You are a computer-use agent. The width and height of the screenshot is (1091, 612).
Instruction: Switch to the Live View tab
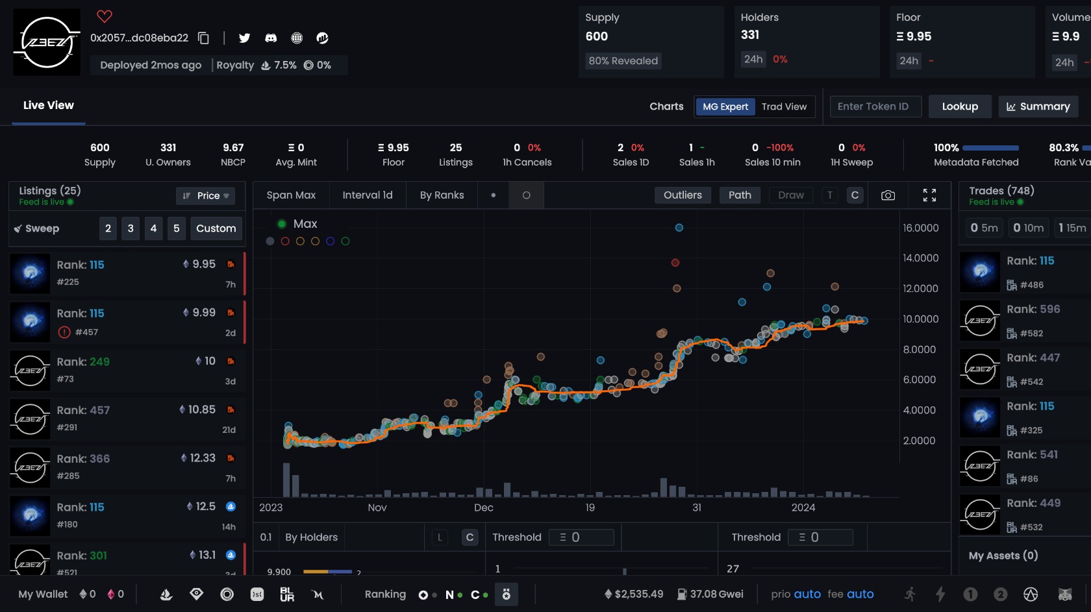pyautogui.click(x=49, y=105)
